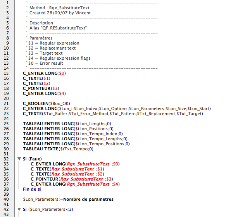Image resolution: width=226 pixels, height=217 pixels.
Task: Click Rgx_SubstituteText in C_POINTEUR on line 36
Action: pyautogui.click(x=81, y=179)
